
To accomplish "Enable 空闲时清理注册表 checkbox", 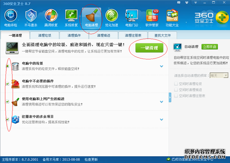I will (x=176, y=96).
